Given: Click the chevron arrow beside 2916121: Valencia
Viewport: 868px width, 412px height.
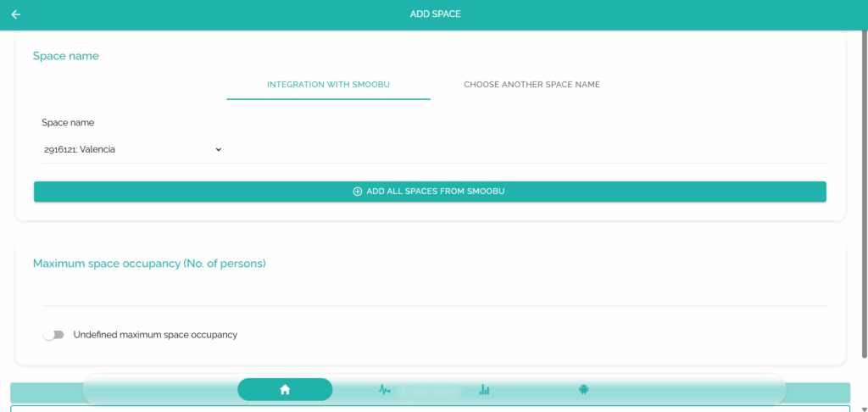Looking at the screenshot, I should pos(218,149).
